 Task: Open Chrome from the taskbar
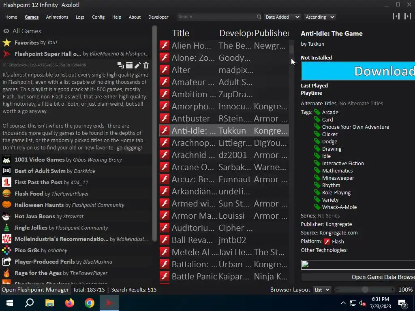point(90,303)
